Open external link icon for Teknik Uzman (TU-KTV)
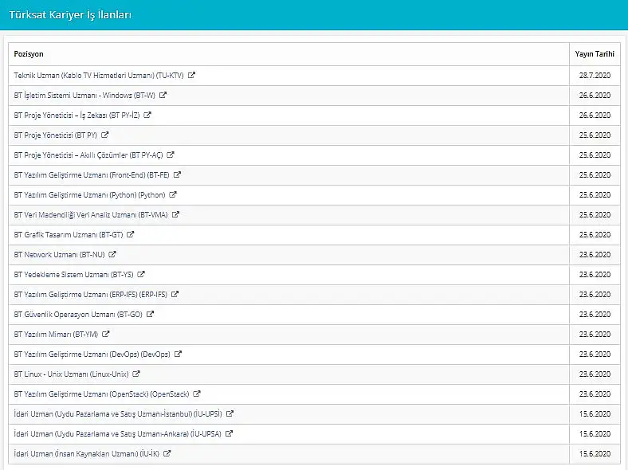Viewport: 628px width, 470px height. point(191,75)
